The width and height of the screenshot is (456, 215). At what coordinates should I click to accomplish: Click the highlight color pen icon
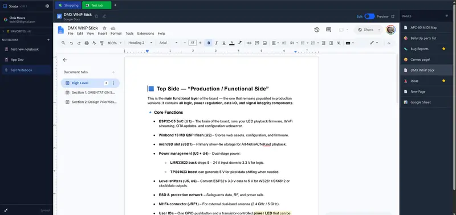[x=239, y=43]
